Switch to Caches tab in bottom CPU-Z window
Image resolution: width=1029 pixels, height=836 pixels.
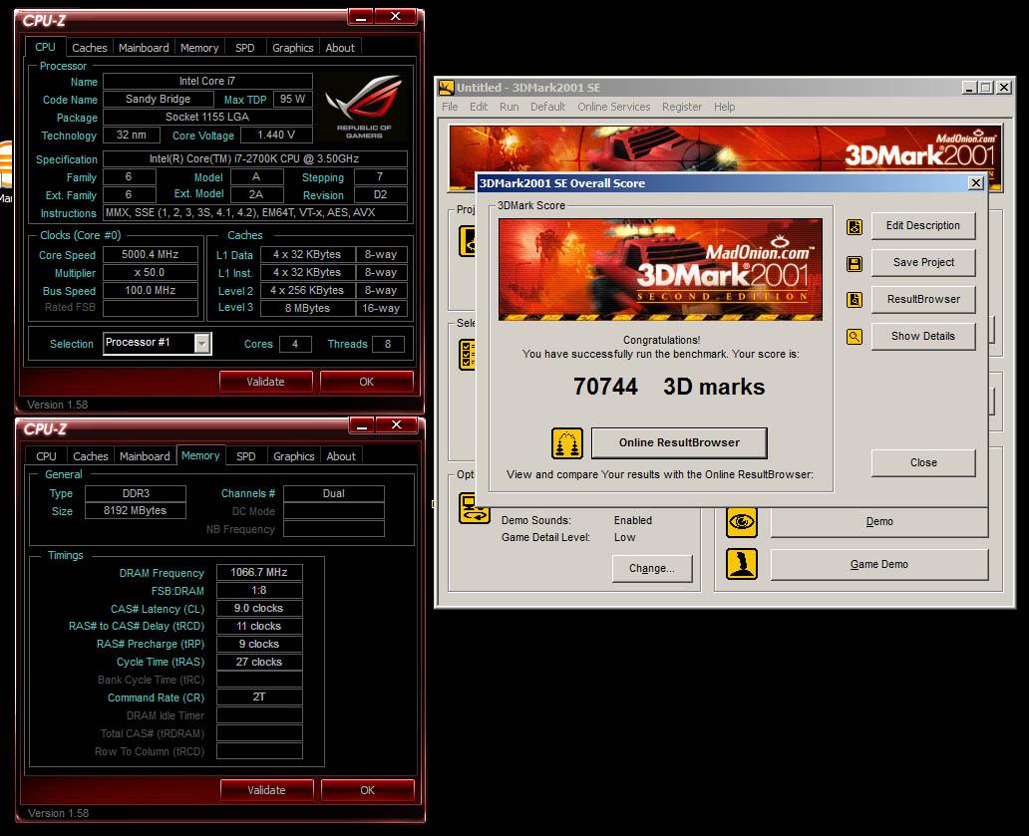coord(91,456)
